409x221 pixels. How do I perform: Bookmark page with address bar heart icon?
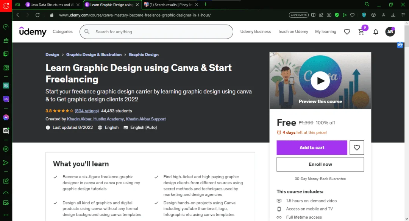353,15
